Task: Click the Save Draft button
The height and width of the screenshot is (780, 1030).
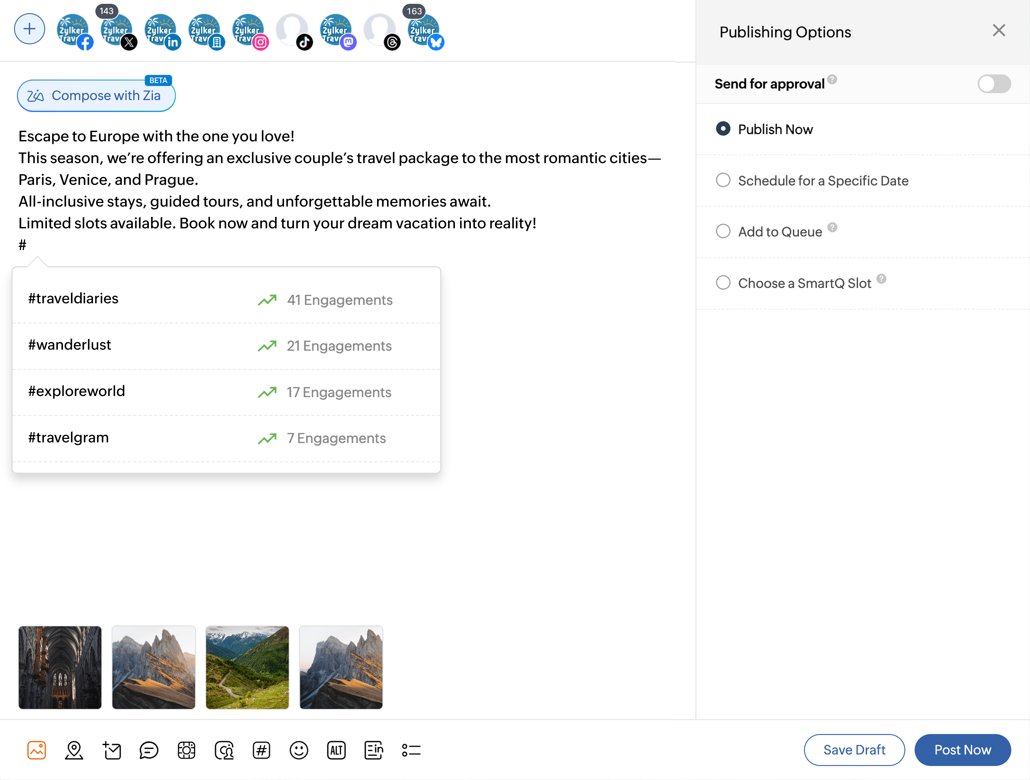Action: coord(854,750)
